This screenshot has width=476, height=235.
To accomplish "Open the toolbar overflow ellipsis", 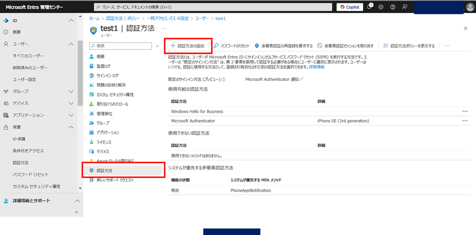I will 447,46.
